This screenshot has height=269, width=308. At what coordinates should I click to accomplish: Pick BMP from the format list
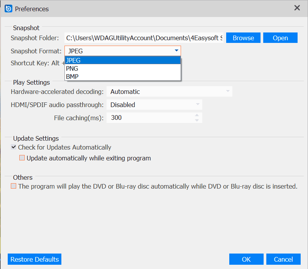point(123,77)
